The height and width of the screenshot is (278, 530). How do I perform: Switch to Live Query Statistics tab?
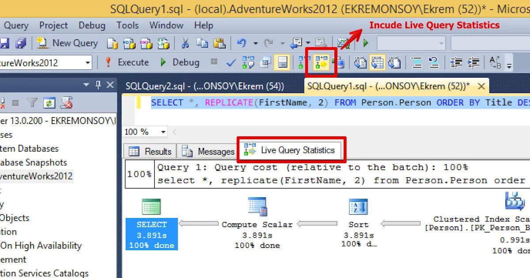pos(290,150)
